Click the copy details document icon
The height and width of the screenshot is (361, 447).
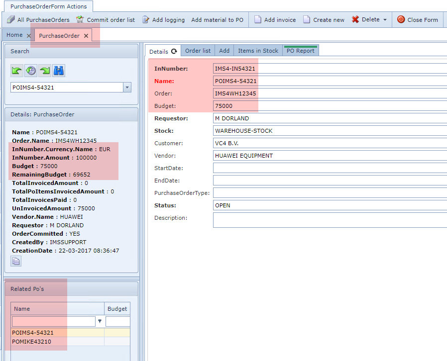[x=16, y=261]
